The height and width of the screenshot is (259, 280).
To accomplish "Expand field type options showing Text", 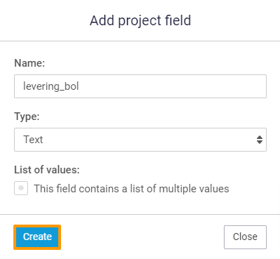I will [140, 140].
